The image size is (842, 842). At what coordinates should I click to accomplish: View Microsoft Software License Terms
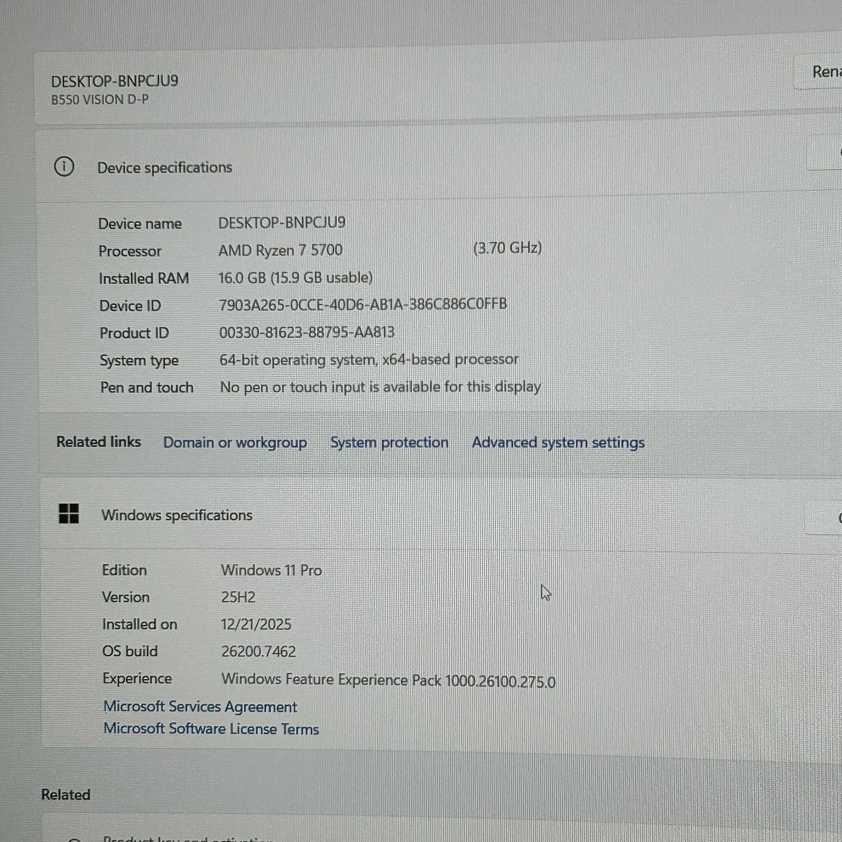(x=211, y=729)
